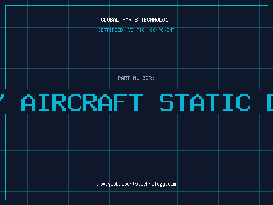Click the word PARTS in the top heading
Image resolution: width=273 pixels, height=205 pixels.
(x=130, y=20)
